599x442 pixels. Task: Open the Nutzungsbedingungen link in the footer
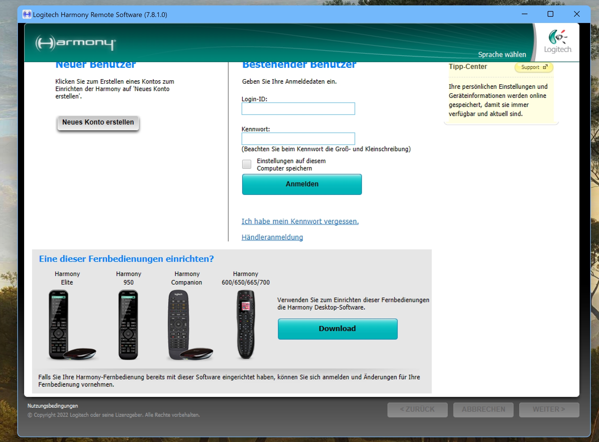coord(53,406)
